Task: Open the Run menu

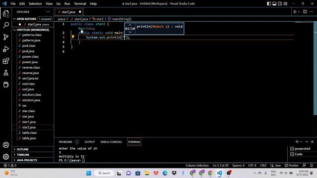Action: point(67,3)
